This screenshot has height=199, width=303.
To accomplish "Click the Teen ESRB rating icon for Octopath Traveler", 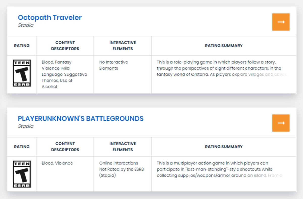I will (22, 73).
